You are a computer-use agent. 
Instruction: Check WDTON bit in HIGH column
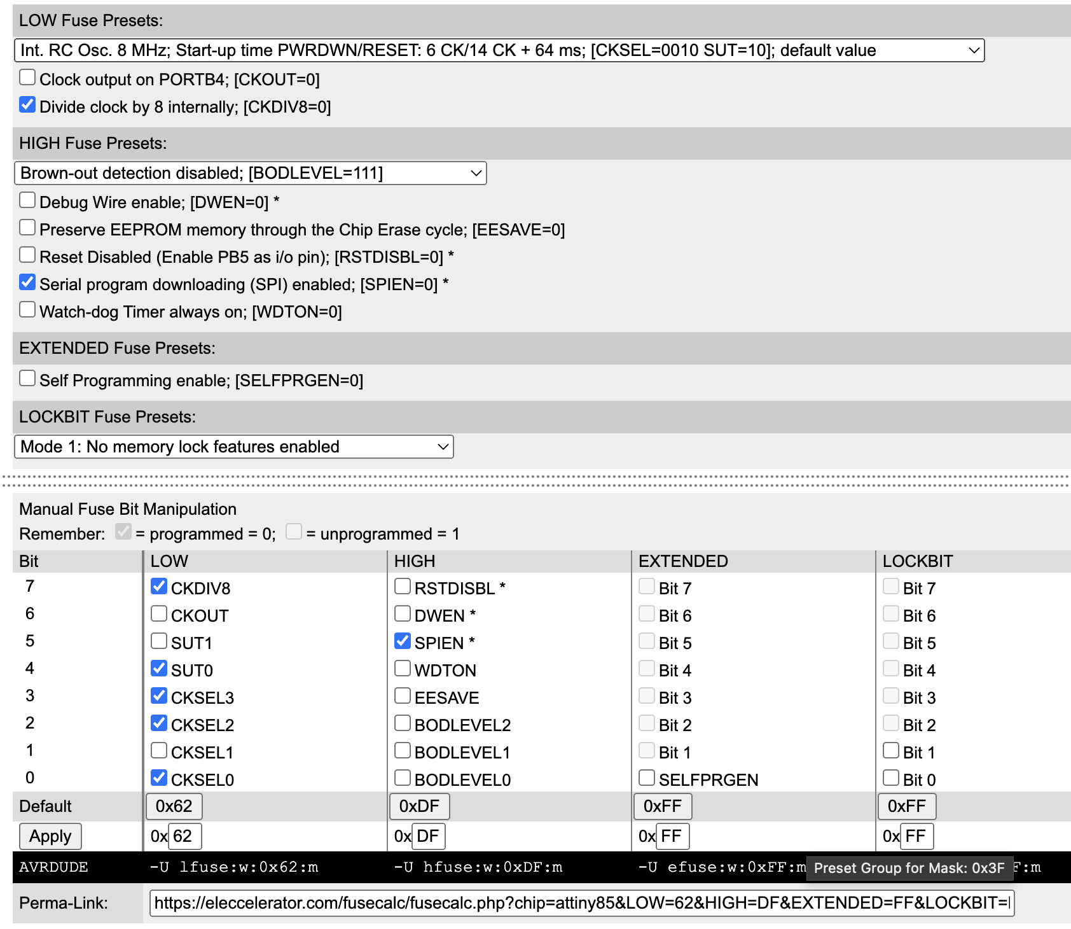coord(403,669)
